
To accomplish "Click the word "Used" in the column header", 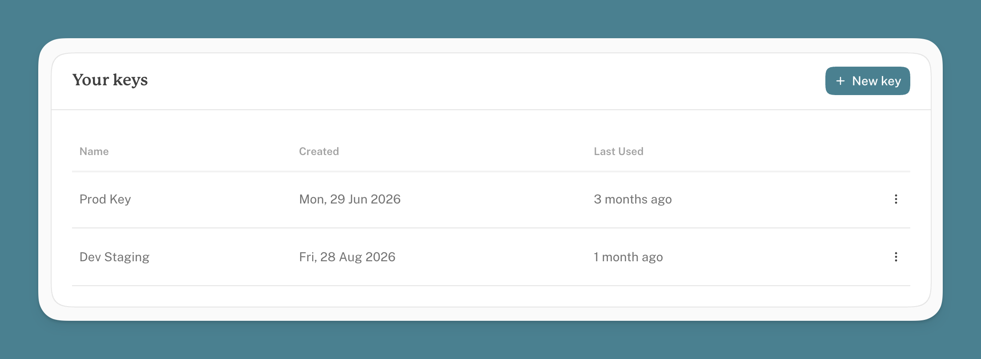I will coord(631,152).
